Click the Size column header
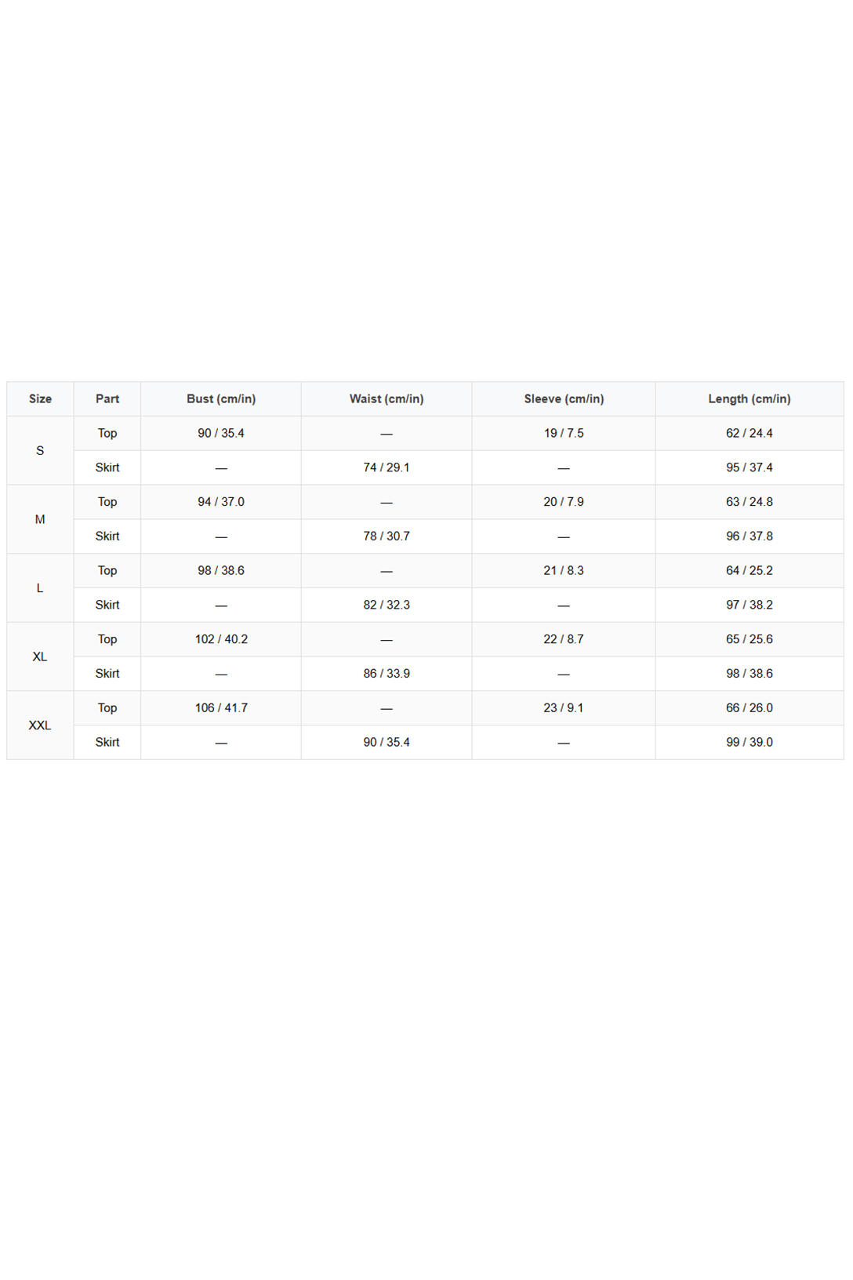Screen dimensions: 853x1280 point(40,398)
